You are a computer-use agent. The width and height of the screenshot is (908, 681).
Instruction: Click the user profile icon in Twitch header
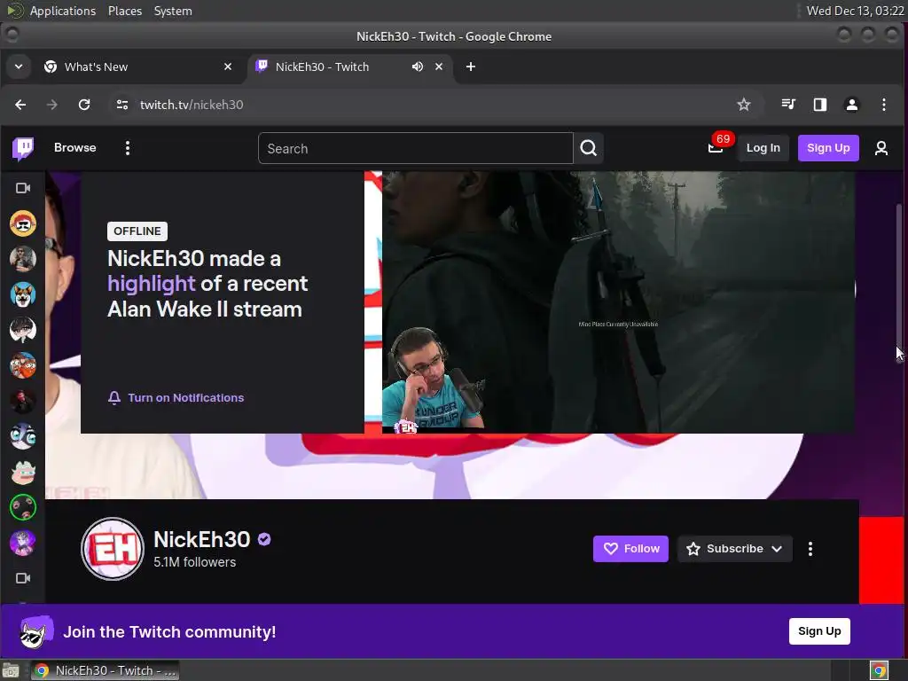881,148
